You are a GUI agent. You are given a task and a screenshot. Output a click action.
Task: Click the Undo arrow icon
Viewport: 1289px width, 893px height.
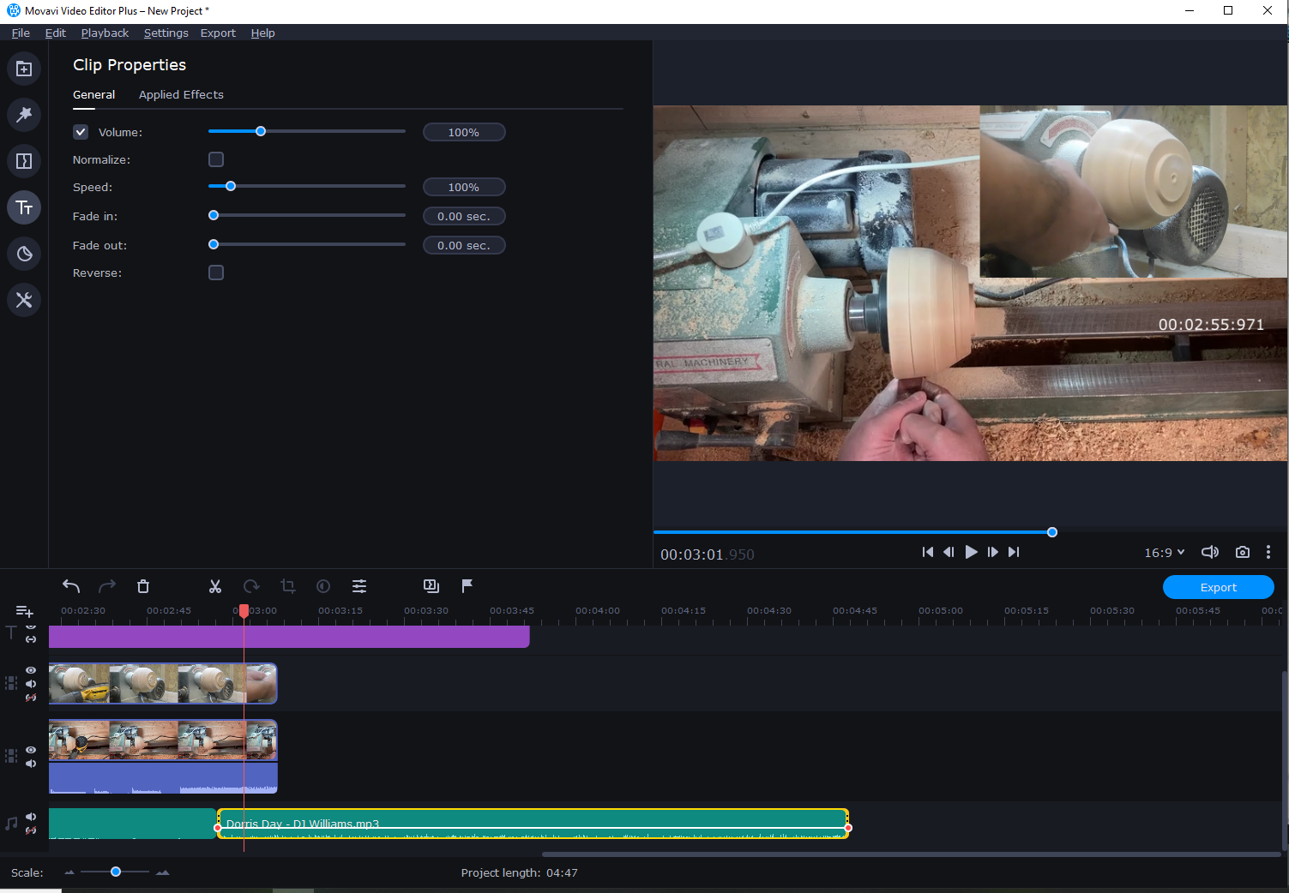[x=71, y=586]
